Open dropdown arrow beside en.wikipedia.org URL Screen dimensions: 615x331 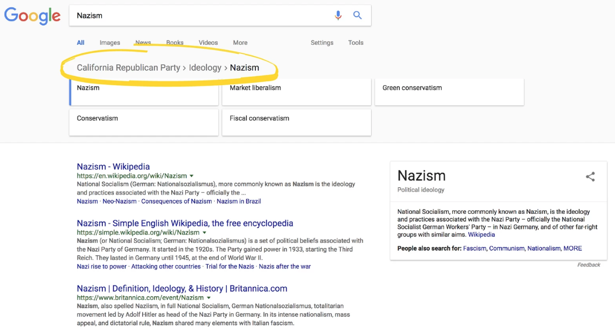[x=191, y=176]
